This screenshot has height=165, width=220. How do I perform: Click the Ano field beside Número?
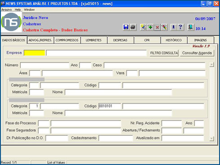[85, 65]
